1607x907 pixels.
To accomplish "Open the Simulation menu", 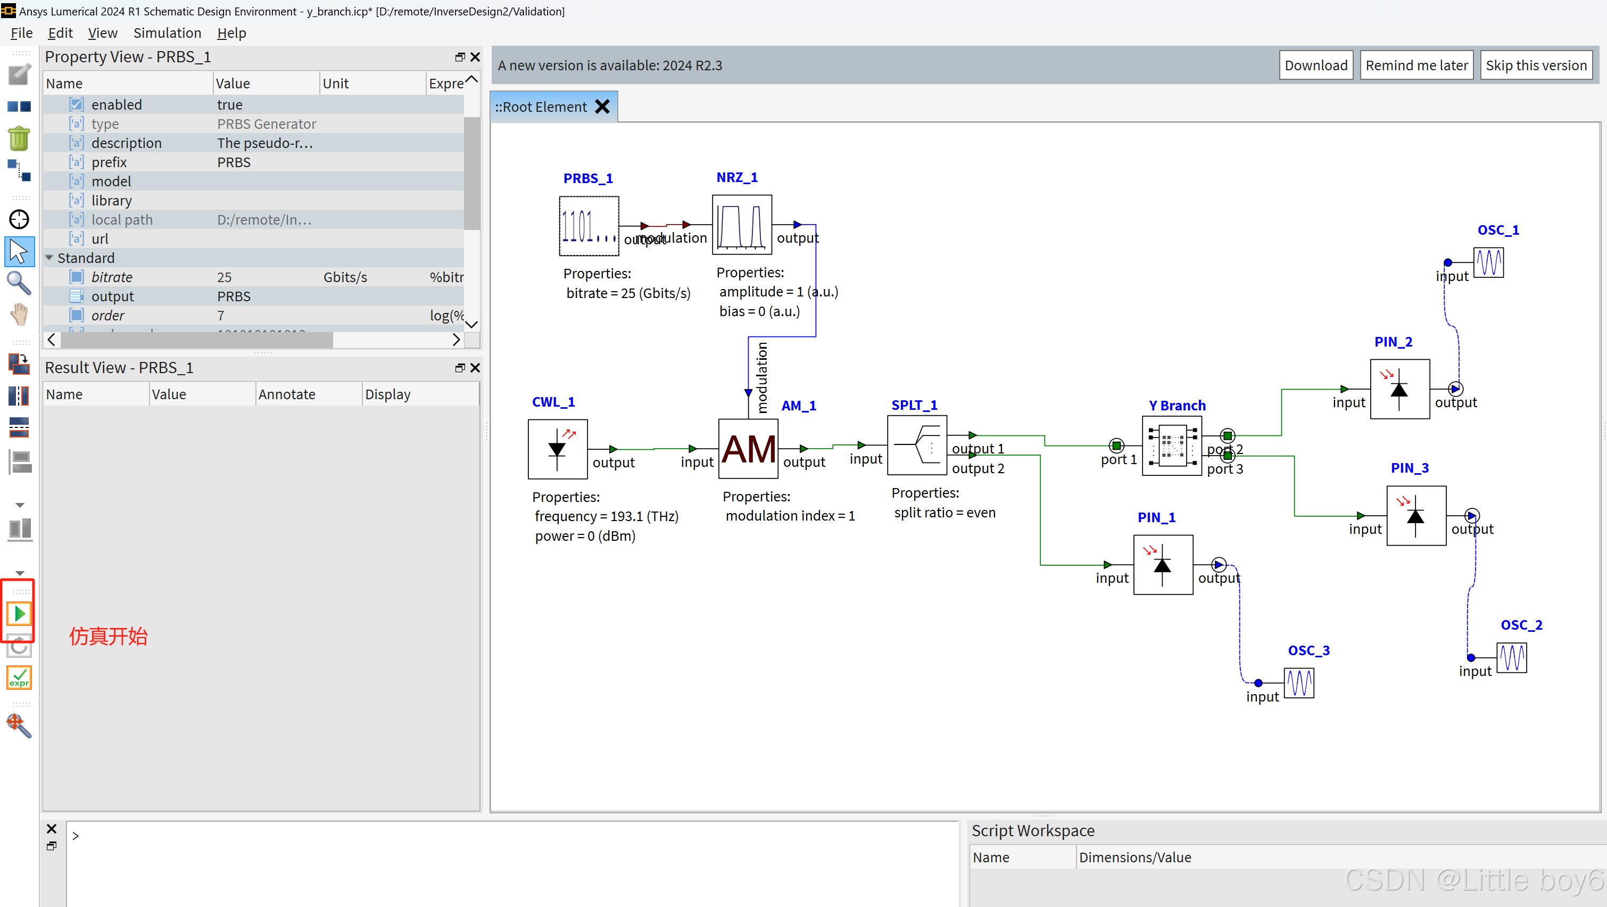I will [x=167, y=33].
